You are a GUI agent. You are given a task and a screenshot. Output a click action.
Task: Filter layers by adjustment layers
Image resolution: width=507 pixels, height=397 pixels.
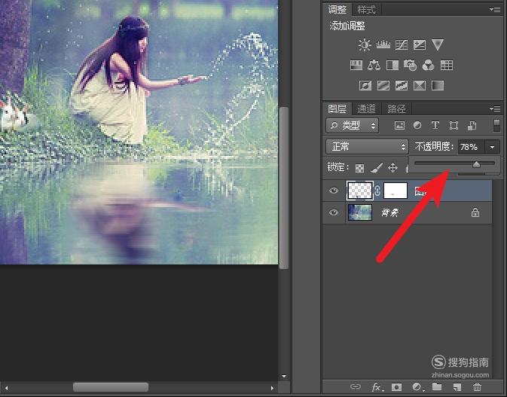point(417,126)
